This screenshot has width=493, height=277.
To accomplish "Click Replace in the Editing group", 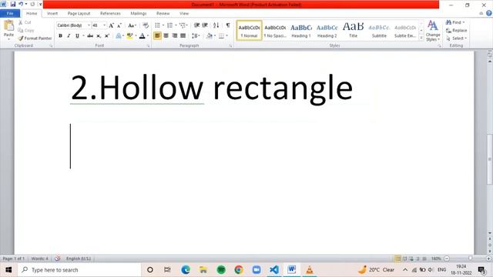I will pyautogui.click(x=457, y=31).
